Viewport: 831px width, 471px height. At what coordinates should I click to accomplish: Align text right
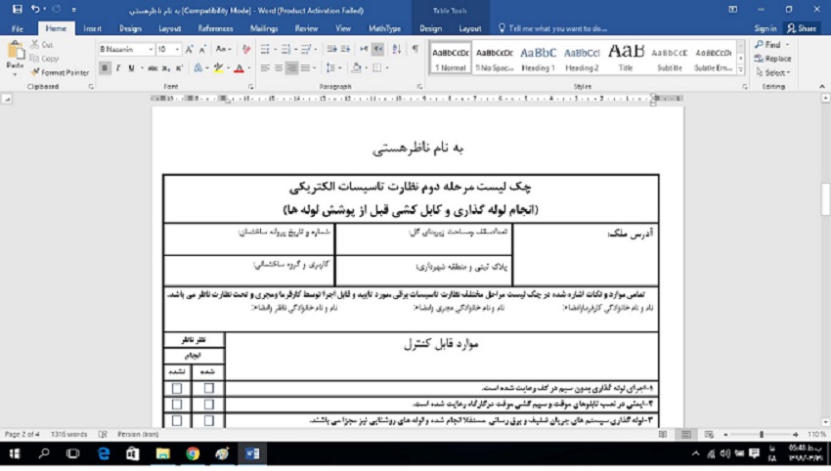click(291, 67)
